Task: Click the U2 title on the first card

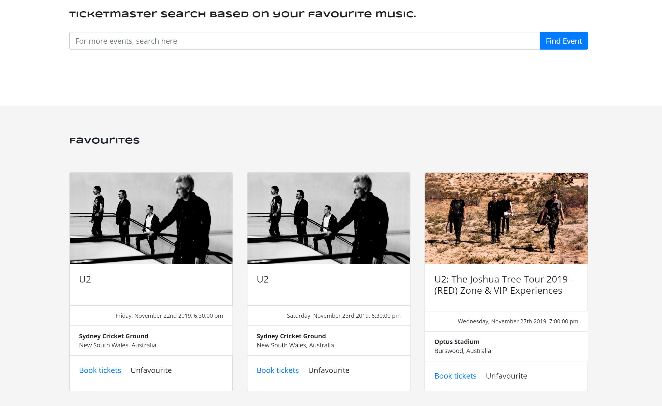Action: coord(85,279)
